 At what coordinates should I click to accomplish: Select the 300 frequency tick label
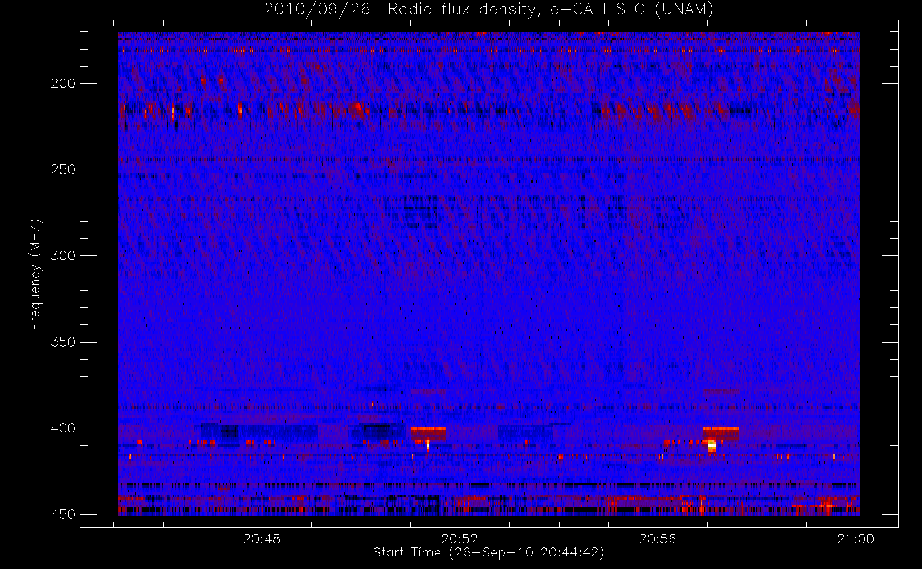pyautogui.click(x=63, y=256)
